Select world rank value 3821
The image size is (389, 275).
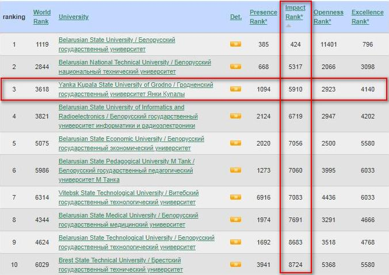[42, 116]
